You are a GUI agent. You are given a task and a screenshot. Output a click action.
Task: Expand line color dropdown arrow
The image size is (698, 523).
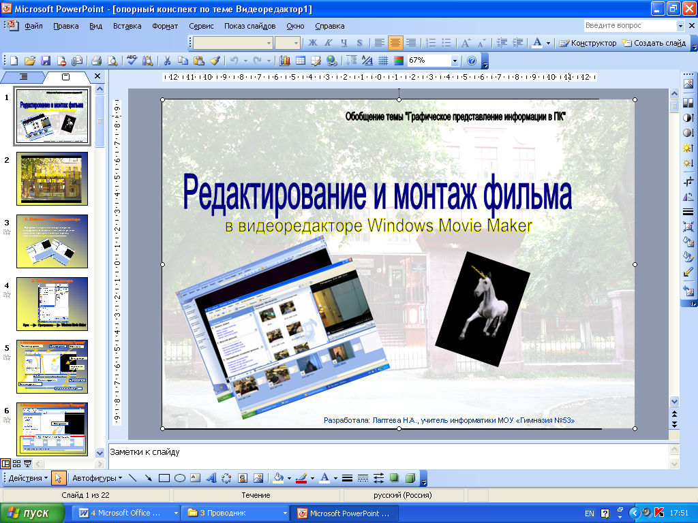click(x=312, y=479)
